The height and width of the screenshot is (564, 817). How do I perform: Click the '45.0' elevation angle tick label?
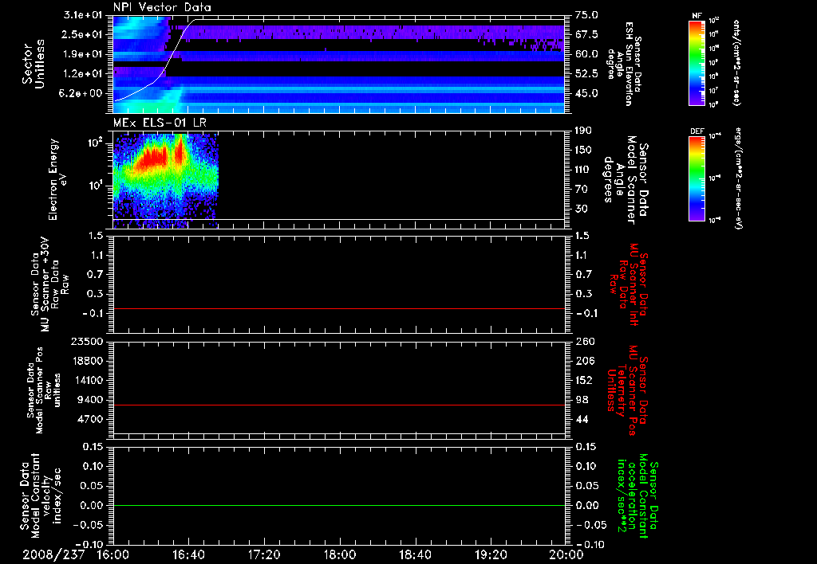click(586, 94)
